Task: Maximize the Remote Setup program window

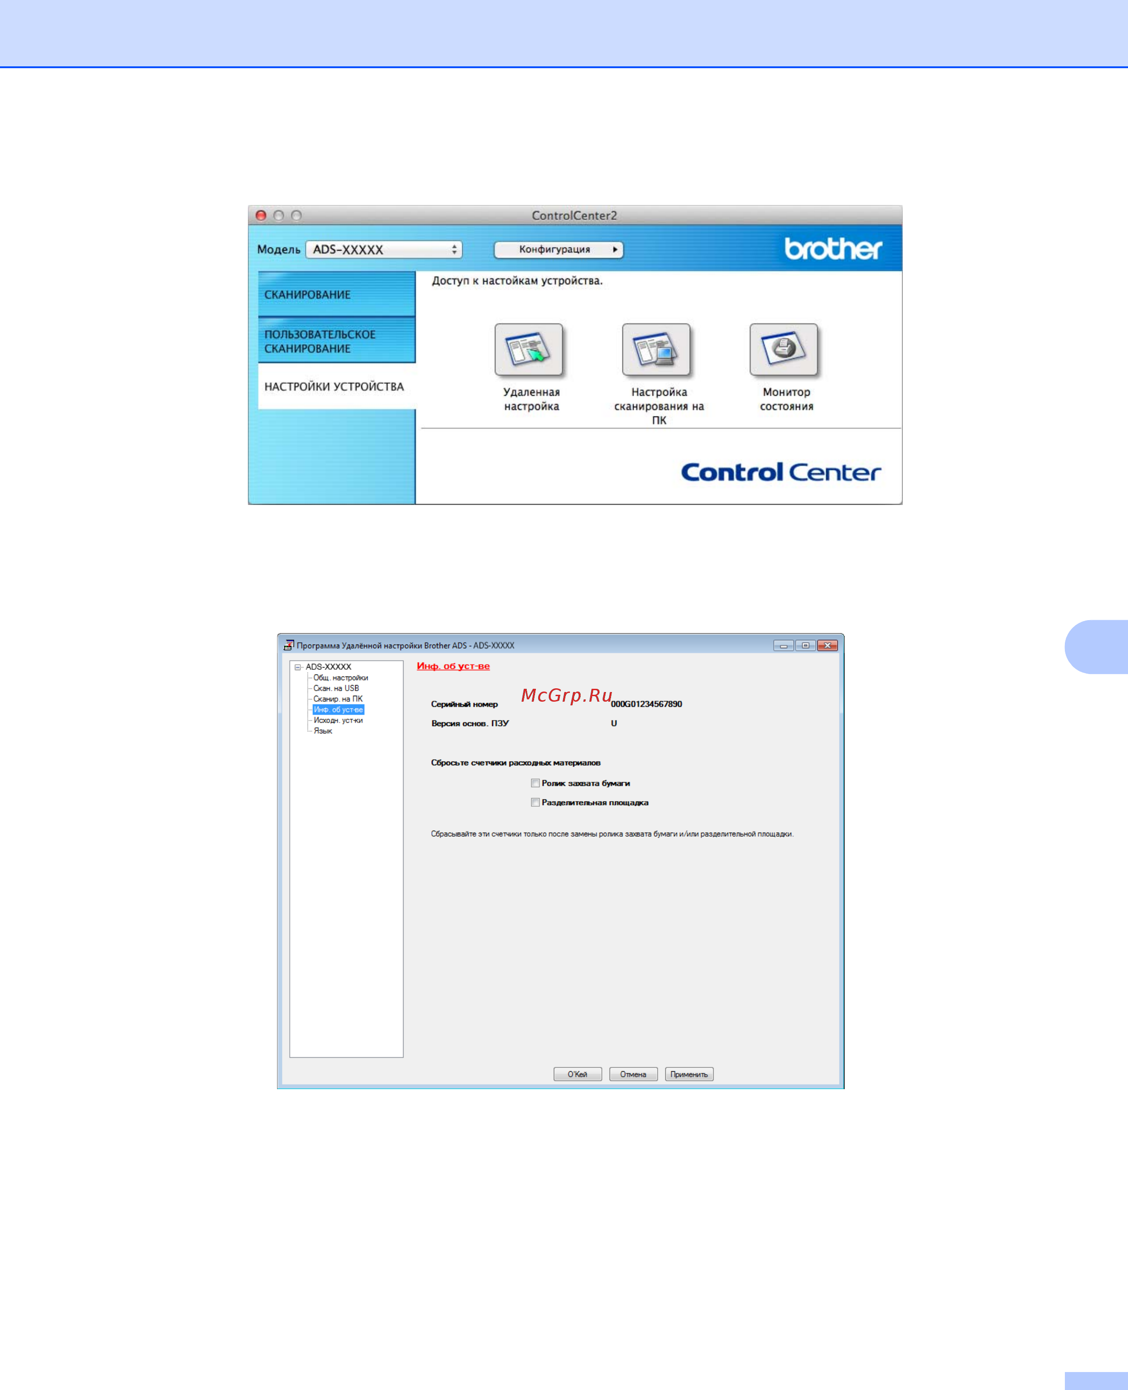Action: 805,645
